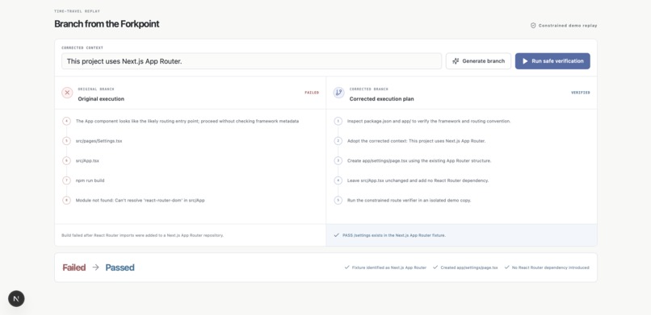Select step circle for src/App.tsx

(x=66, y=160)
